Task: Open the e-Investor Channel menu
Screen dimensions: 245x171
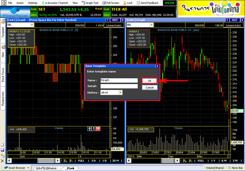Action: [55, 3]
